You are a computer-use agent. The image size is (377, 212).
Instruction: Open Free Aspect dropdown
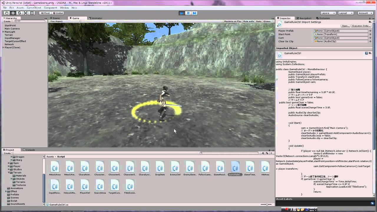pos(65,21)
